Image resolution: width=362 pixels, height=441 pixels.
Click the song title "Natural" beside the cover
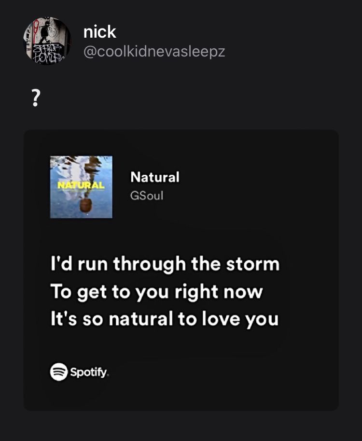(x=154, y=177)
